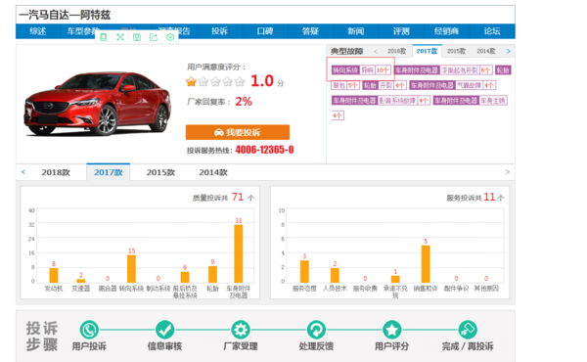
Task: Click the 用户评分 star step icon
Action: pyautogui.click(x=392, y=330)
